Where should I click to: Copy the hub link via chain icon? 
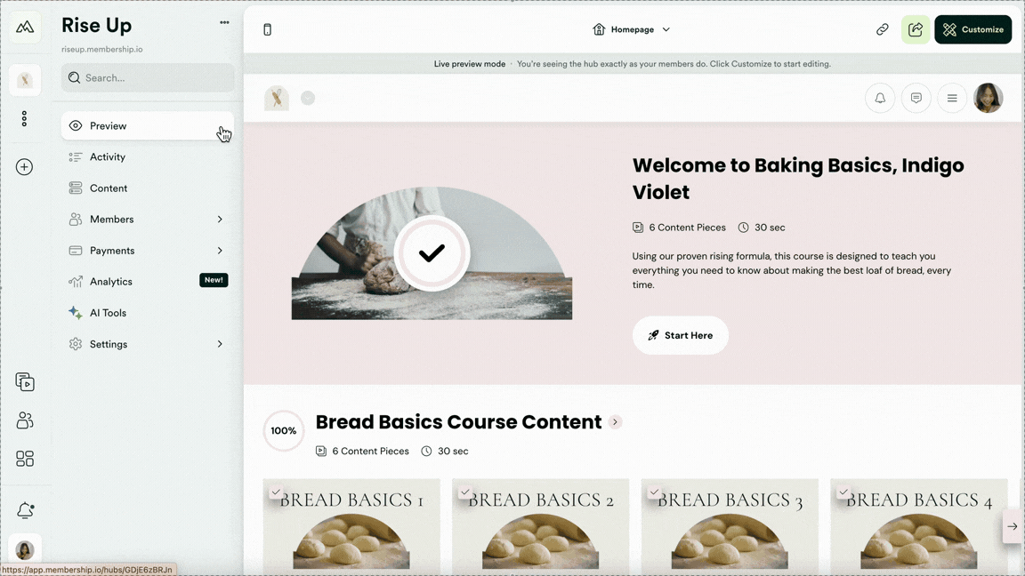[x=882, y=29]
